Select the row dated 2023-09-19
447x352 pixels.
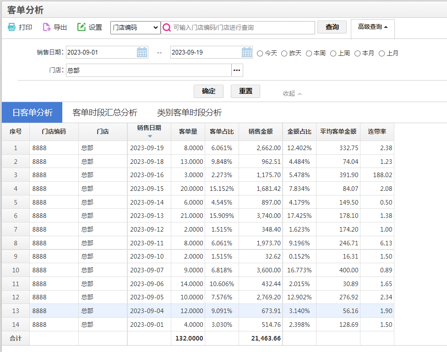(x=198, y=148)
